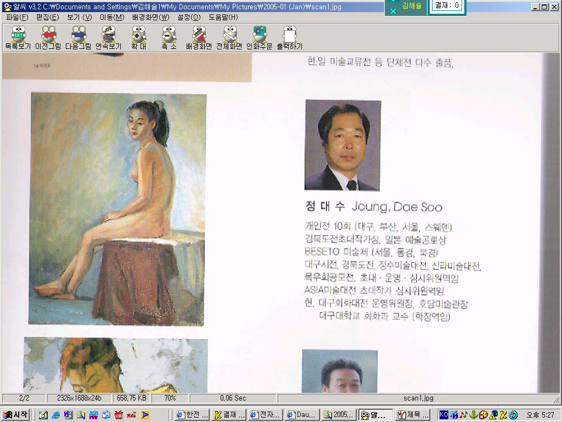Screen dimensions: 562x422
Task: Open the 도움말(H) menu
Action: [x=223, y=17]
